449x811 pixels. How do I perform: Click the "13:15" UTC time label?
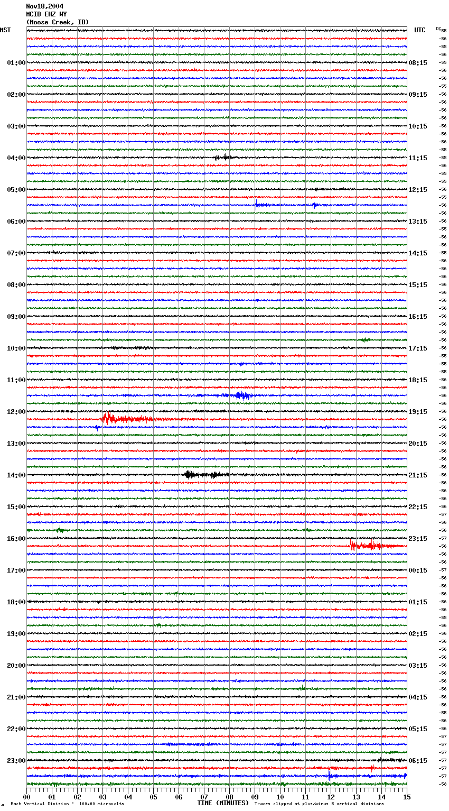tap(418, 222)
